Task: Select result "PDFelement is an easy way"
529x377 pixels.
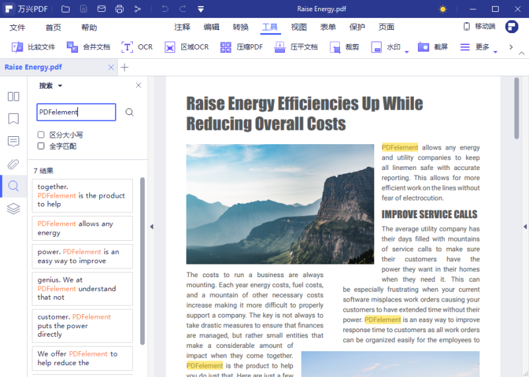Action: click(x=82, y=257)
